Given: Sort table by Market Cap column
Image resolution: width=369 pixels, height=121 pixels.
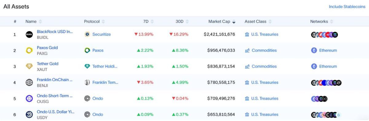Looking at the screenshot, I should [222, 21].
